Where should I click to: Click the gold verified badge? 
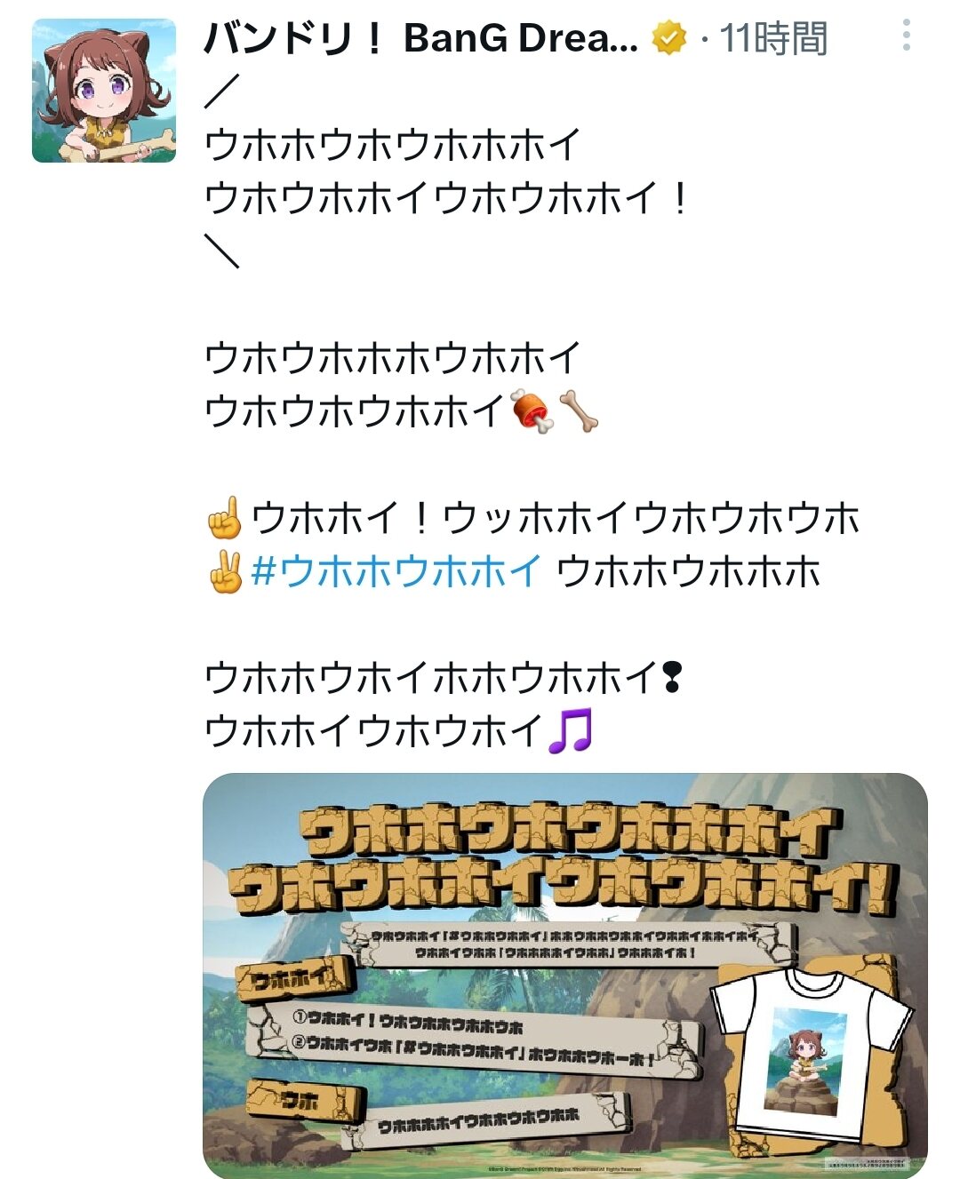click(x=669, y=39)
